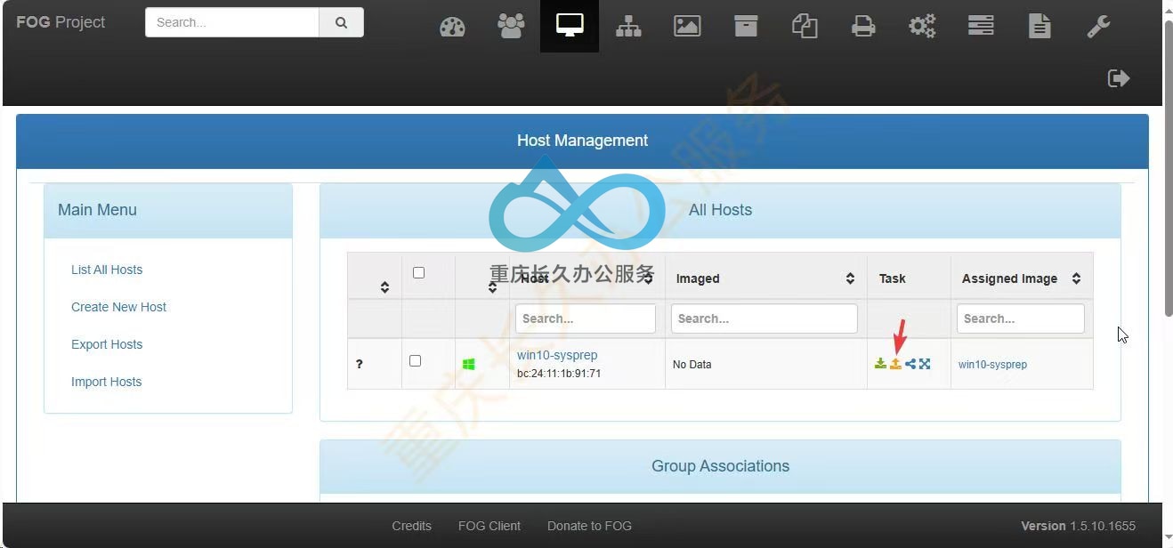The height and width of the screenshot is (548, 1173).
Task: Open Snapin Management copy-files icon
Action: pos(805,26)
